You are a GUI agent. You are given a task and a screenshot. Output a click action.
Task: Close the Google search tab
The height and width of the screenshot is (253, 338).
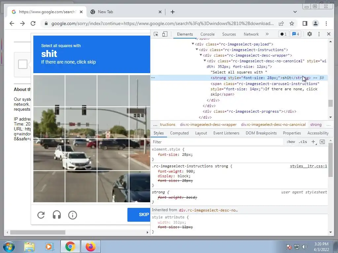pos(81,12)
